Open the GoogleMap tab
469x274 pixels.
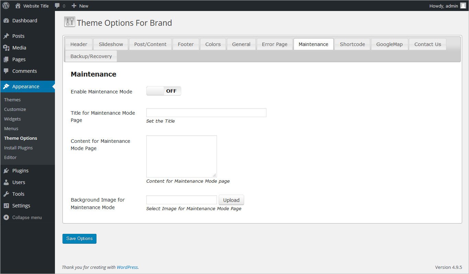point(389,44)
